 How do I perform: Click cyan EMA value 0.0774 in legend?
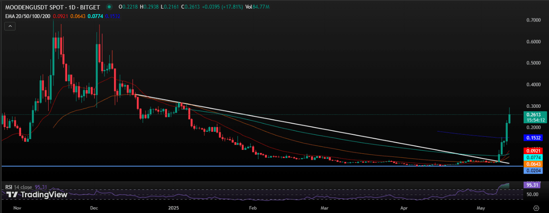95,16
